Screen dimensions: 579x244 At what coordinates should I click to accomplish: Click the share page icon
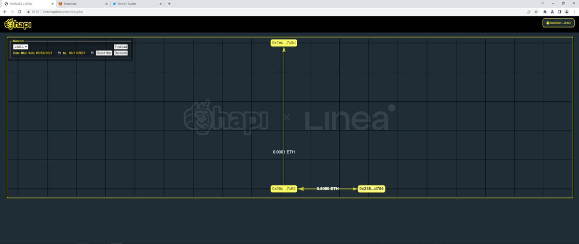(x=529, y=12)
